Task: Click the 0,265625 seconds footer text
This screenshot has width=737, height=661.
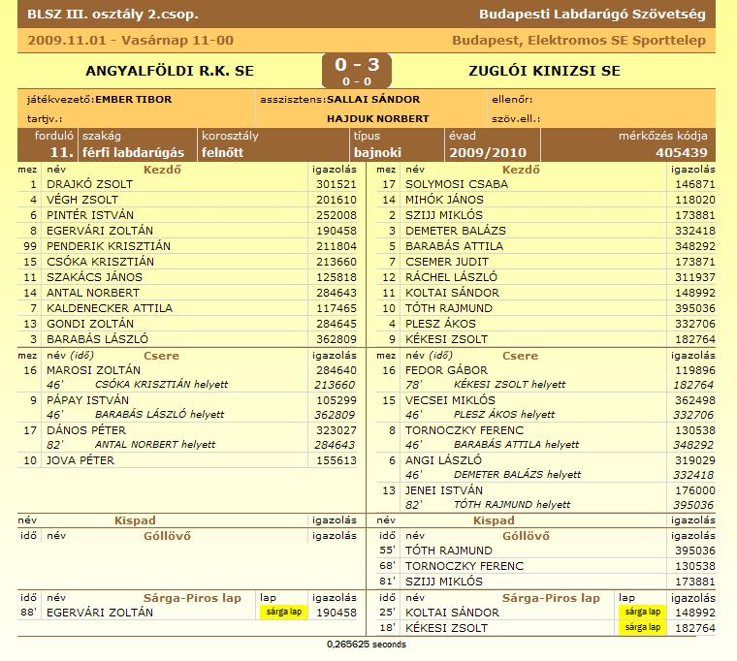Action: coord(367,645)
